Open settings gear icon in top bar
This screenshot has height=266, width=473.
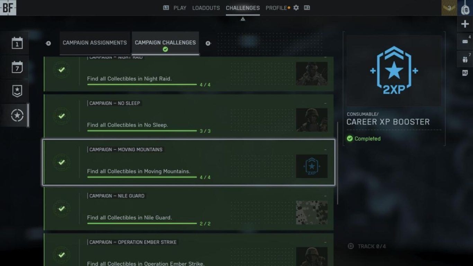[x=296, y=8]
